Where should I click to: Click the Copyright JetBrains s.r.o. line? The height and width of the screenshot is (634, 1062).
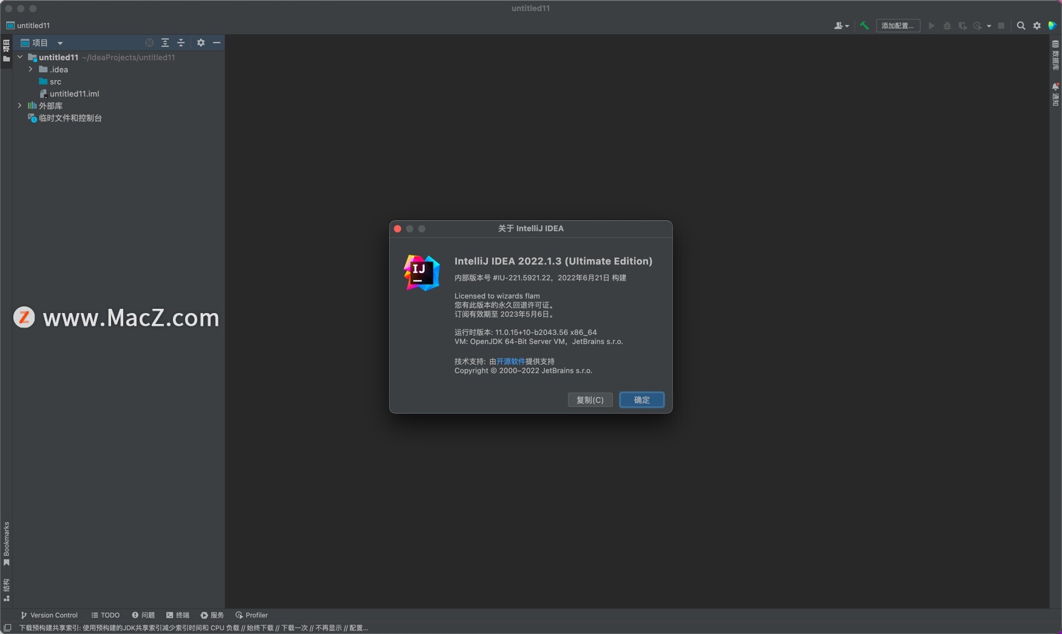pos(523,371)
